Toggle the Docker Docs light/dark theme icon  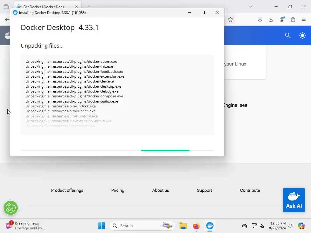click(302, 36)
